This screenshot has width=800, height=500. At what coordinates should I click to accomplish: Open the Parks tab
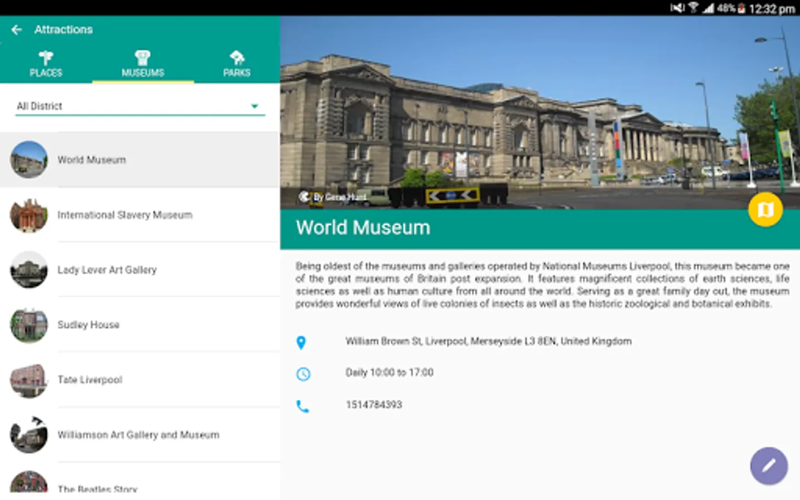pyautogui.click(x=237, y=63)
